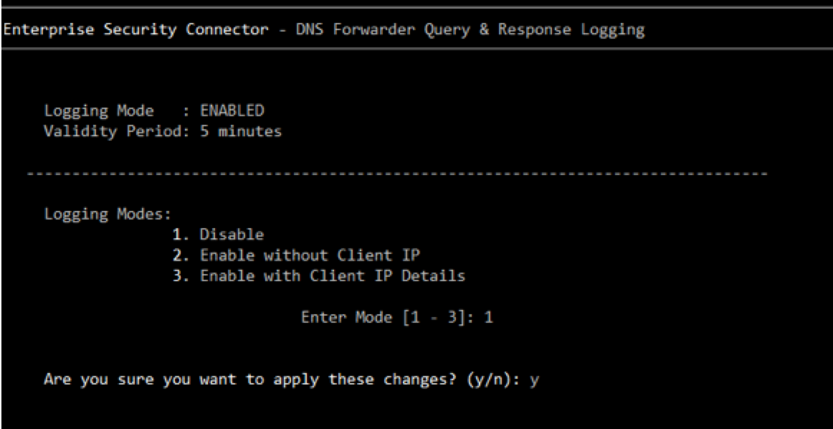Click the typed "y" confirmation answer
The width and height of the screenshot is (833, 429).
tap(534, 380)
